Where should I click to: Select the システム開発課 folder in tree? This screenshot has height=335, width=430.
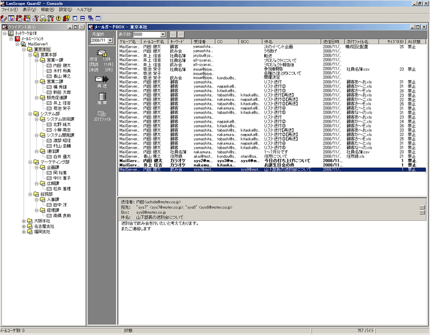(x=60, y=135)
